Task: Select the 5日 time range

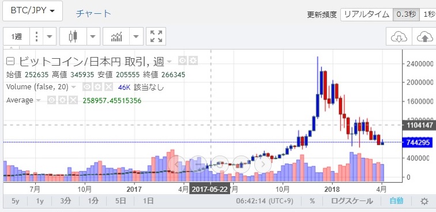Action: point(121,201)
